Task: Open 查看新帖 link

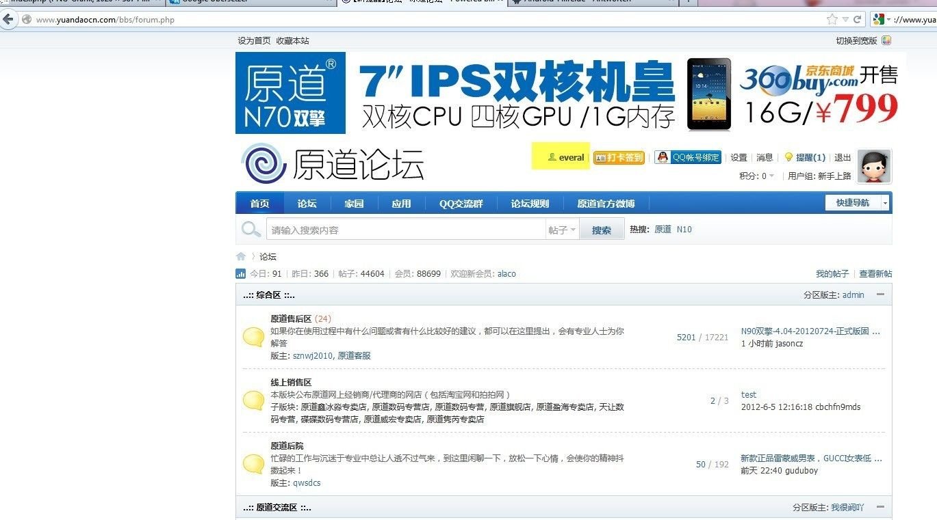Action: 875,273
